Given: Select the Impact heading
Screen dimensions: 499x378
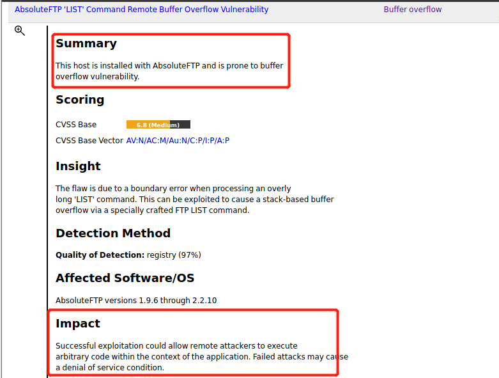Looking at the screenshot, I should (x=78, y=324).
